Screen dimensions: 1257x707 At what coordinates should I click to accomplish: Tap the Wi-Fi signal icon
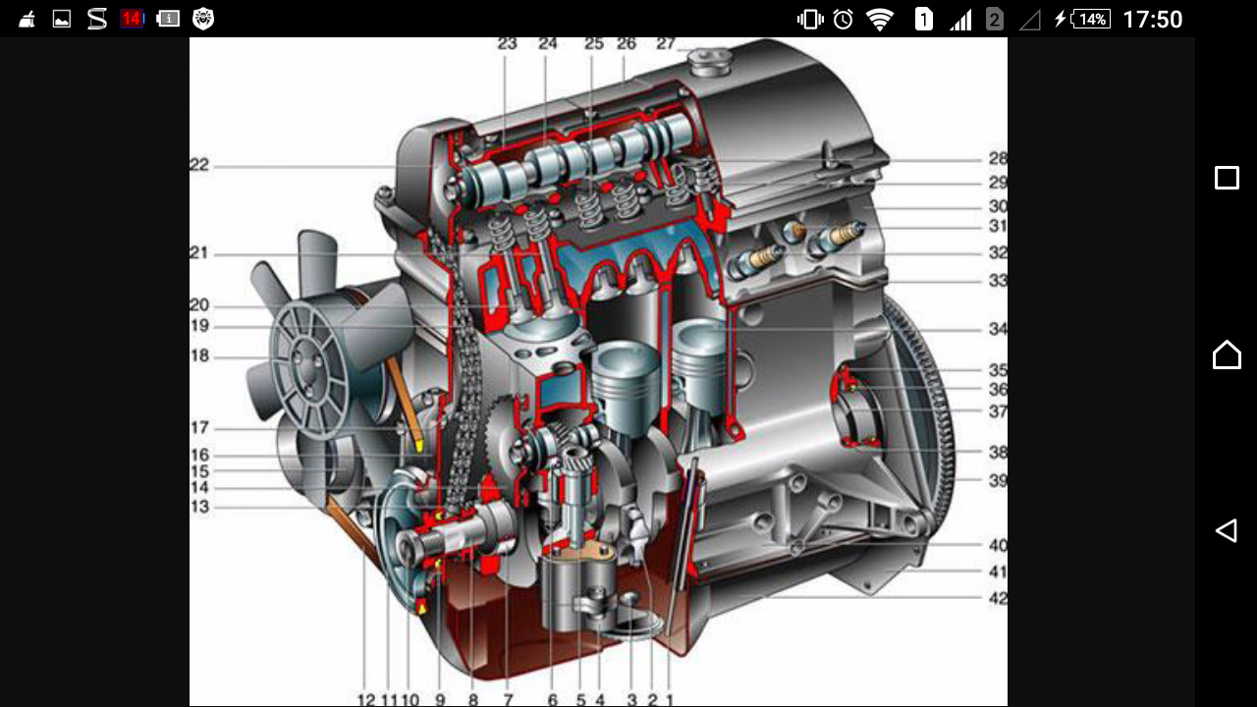879,20
